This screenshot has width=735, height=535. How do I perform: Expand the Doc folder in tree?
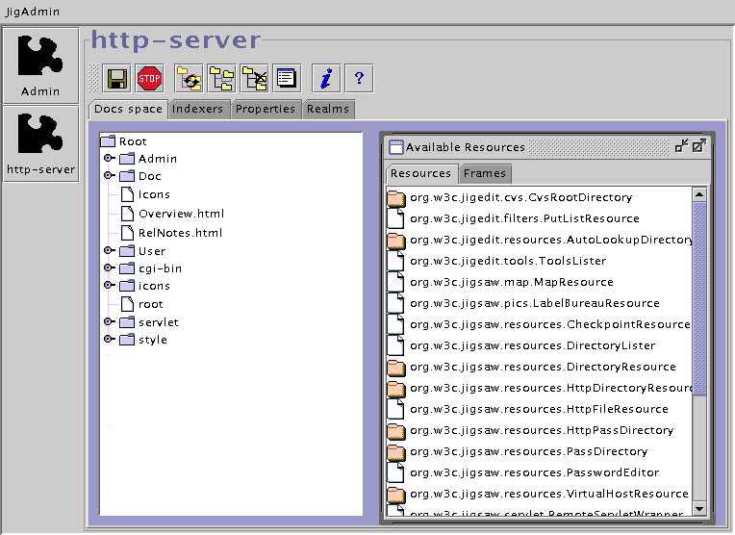[109, 176]
